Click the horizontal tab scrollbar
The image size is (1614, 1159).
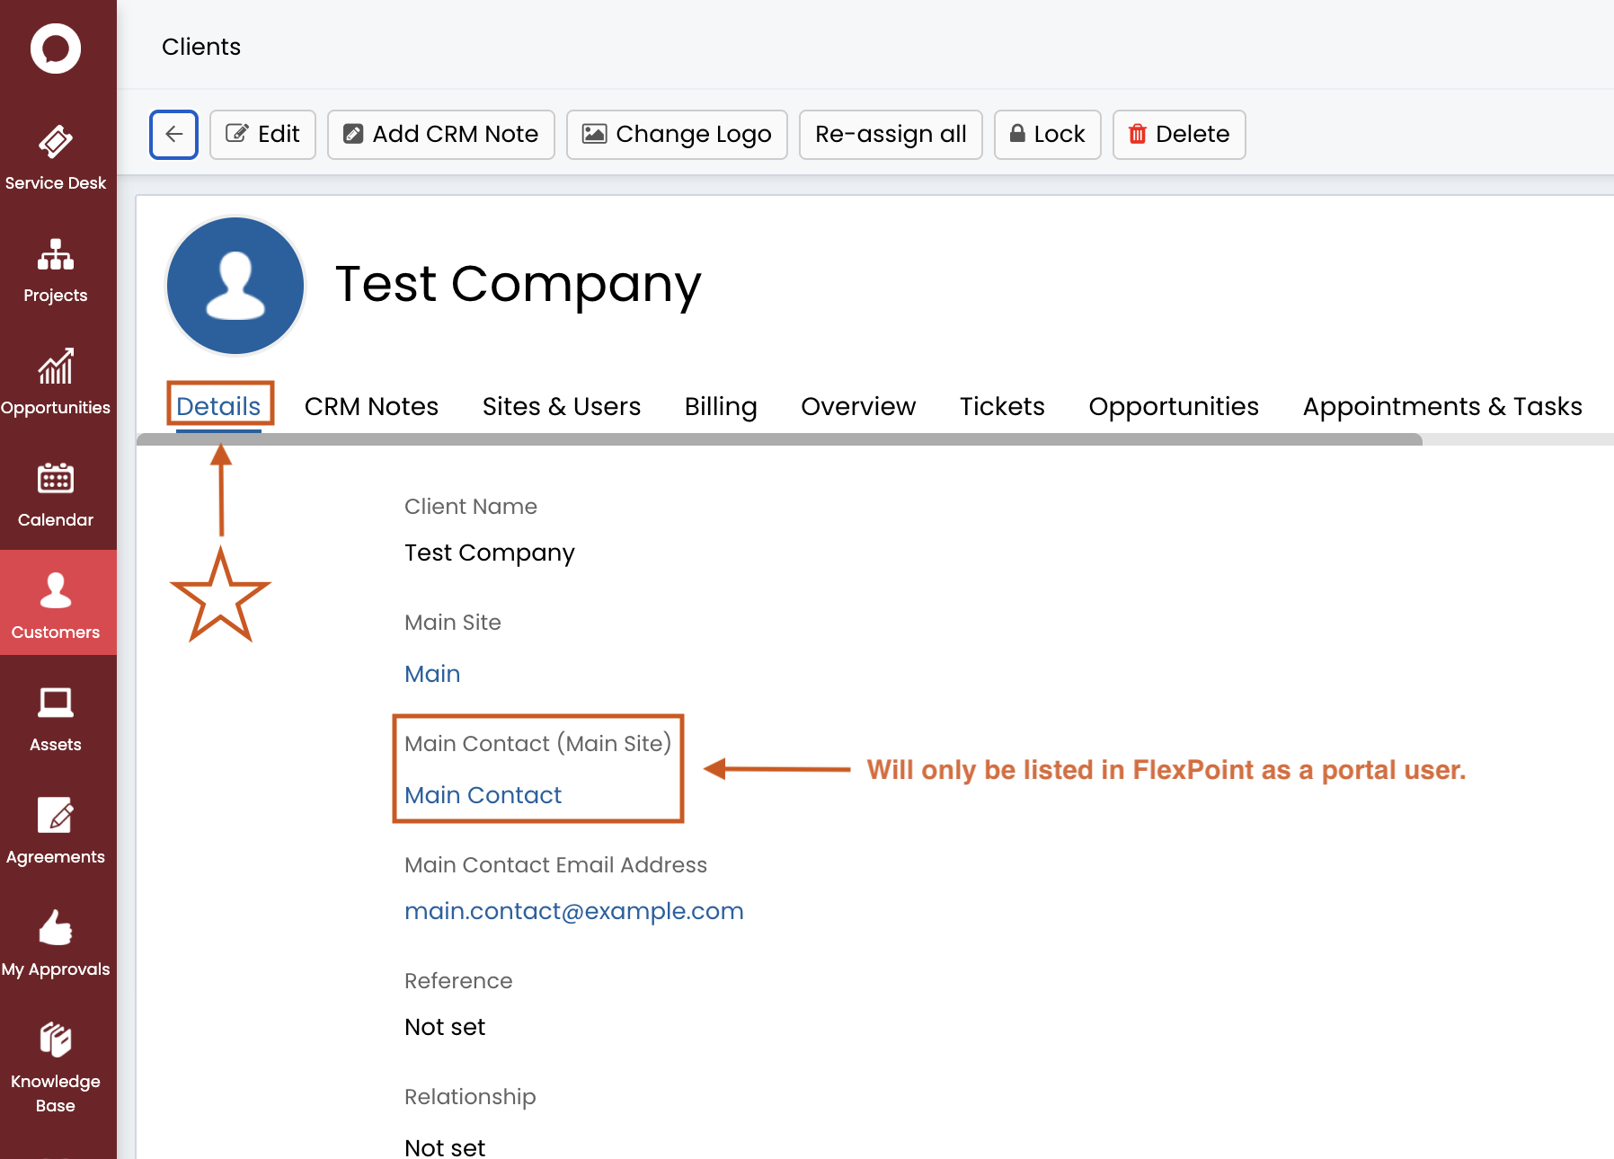click(x=779, y=439)
